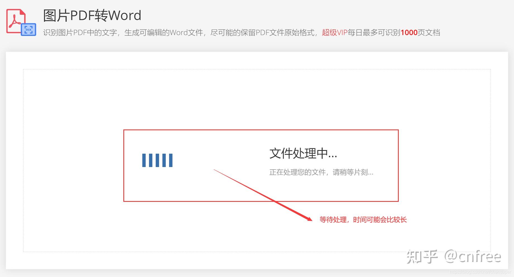Click the dashed frame on the OCR badge
This screenshot has height=277, width=514.
pyautogui.click(x=28, y=29)
